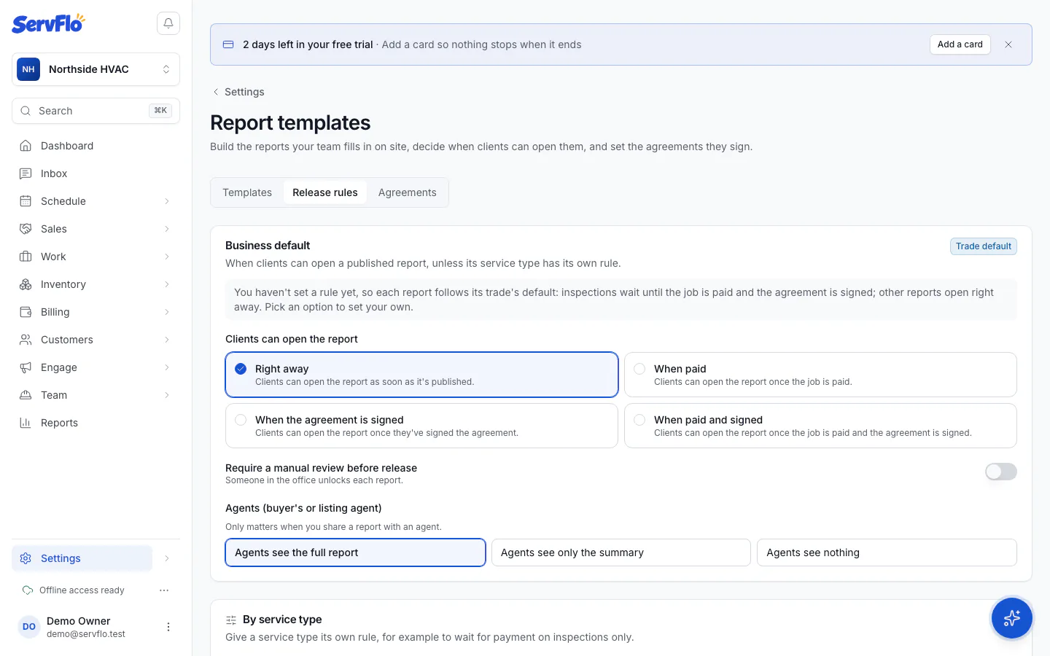Click the Trade default badge

[984, 246]
